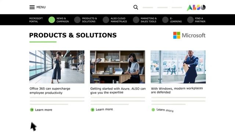Click Learn more under Azure card
The image size is (235, 132).
pos(104,109)
